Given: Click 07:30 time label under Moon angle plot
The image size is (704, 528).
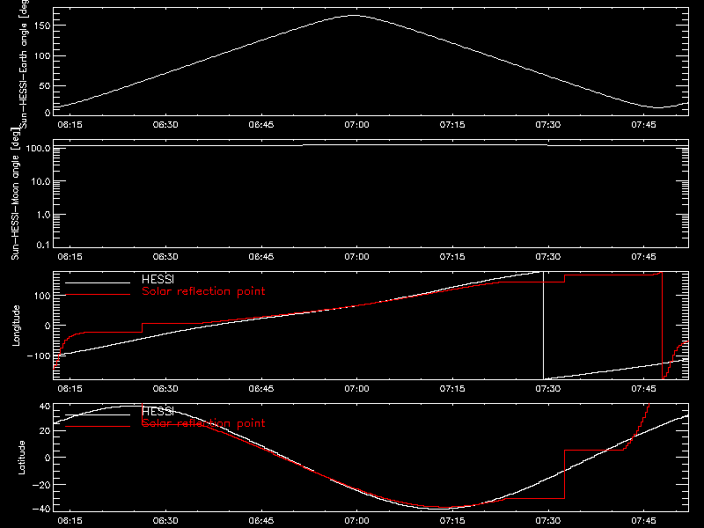Looking at the screenshot, I should [x=548, y=257].
